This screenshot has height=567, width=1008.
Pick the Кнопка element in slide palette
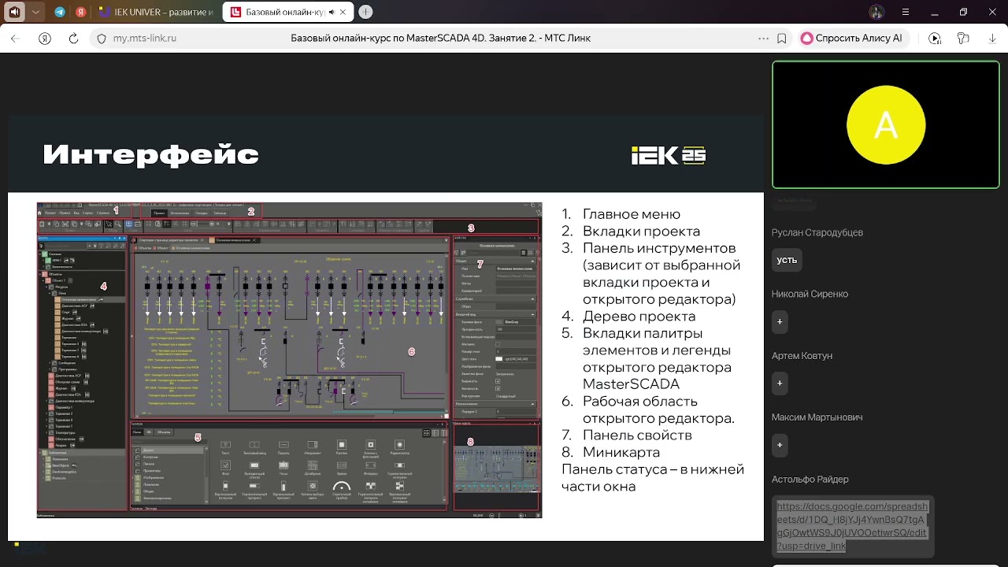(x=341, y=447)
